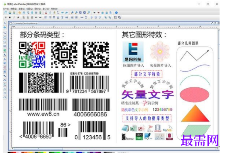The width and height of the screenshot is (226, 153).
Task: Select the www.ew8.cn barcode
Action: click(x=43, y=108)
